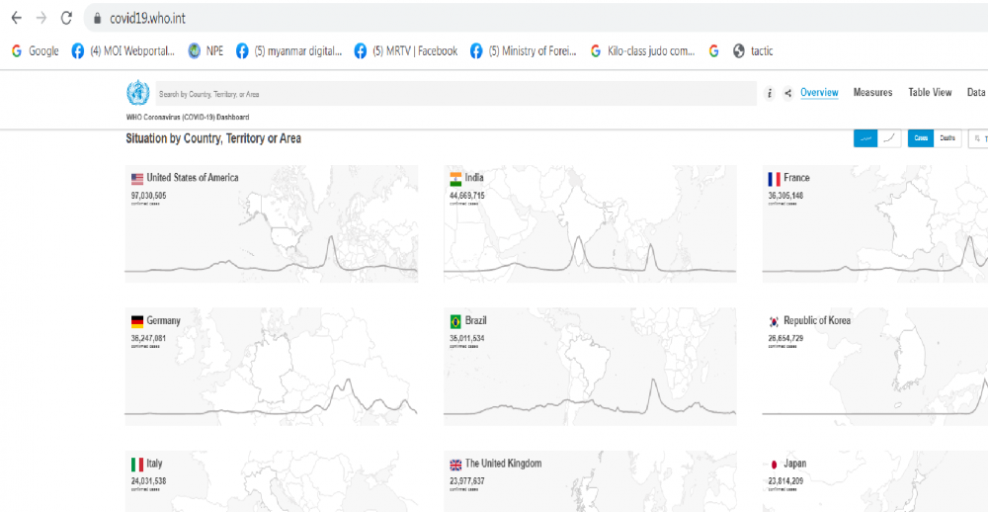
Task: Select the Overview tab
Action: tap(819, 93)
